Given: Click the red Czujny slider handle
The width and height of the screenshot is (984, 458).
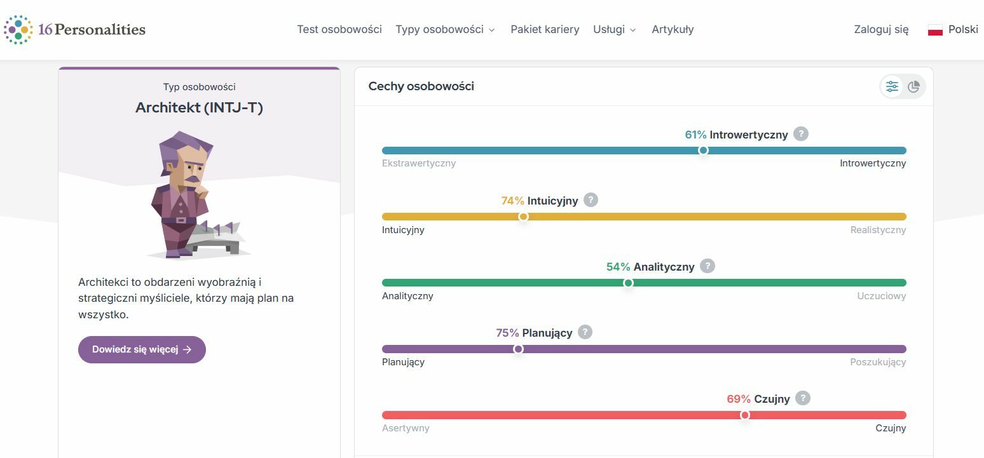Looking at the screenshot, I should coord(745,415).
